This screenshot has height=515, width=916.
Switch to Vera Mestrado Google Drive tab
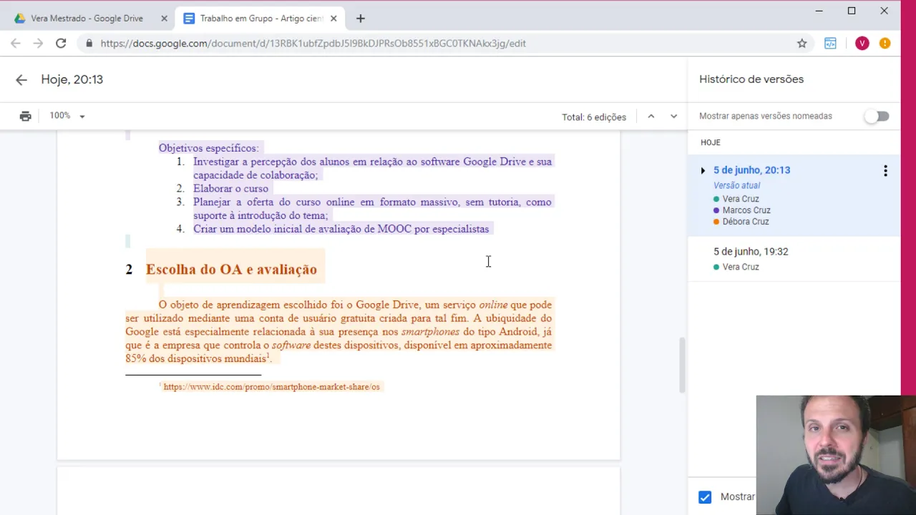(x=87, y=18)
